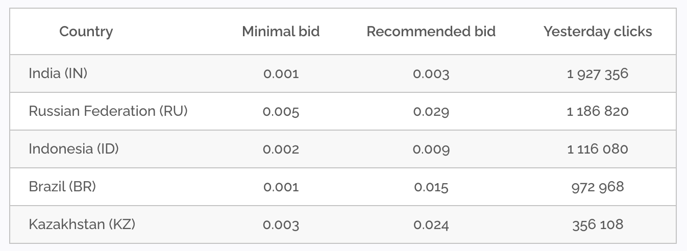The width and height of the screenshot is (687, 251).
Task: Select the Indonesia (ID) country cell
Action: coord(73,149)
